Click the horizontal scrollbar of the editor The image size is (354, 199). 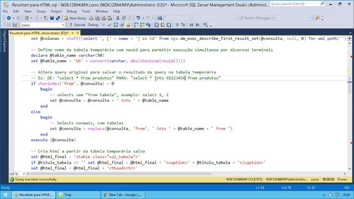pyautogui.click(x=186, y=174)
